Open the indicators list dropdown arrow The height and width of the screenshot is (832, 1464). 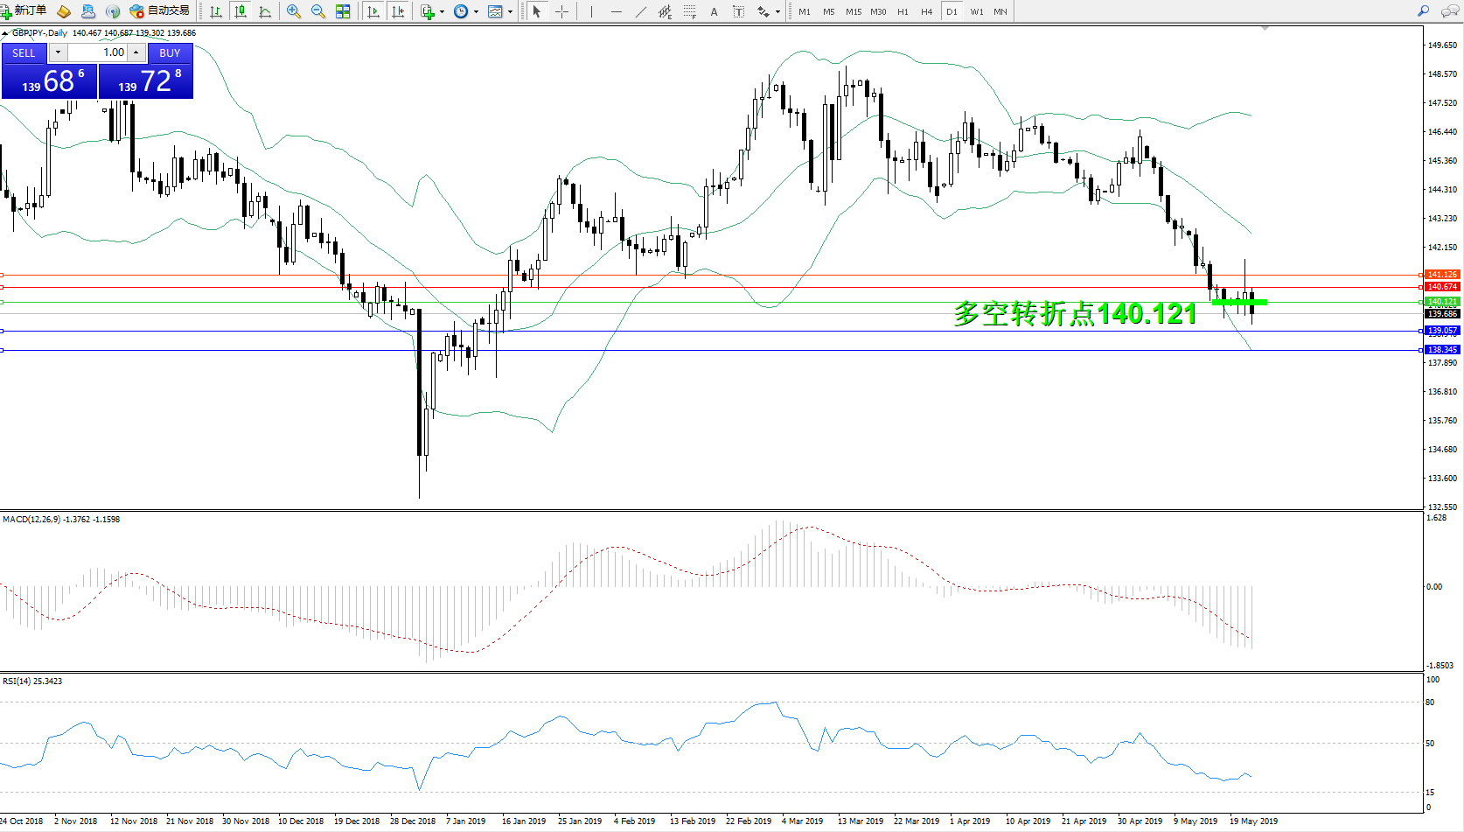pos(442,12)
